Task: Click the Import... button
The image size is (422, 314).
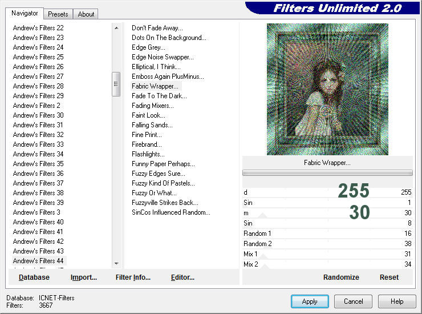Action: tap(84, 277)
